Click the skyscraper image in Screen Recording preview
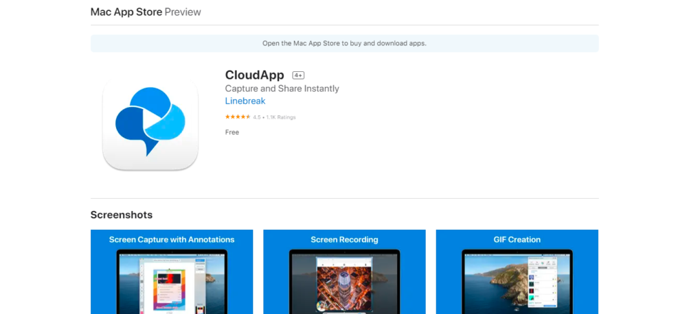This screenshot has width=687, height=314. click(344, 281)
